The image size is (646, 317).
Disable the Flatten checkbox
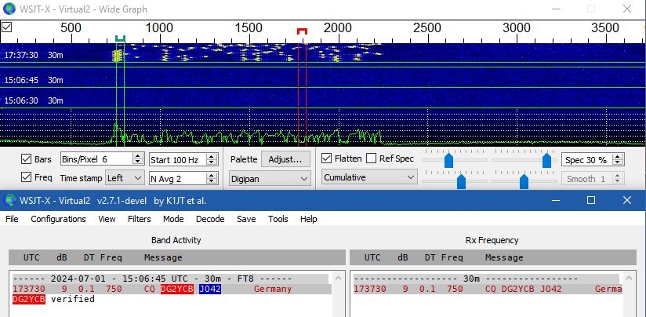pos(327,158)
